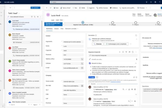Click Save in the command bar
The width and height of the screenshot is (162, 108).
click(56, 8)
